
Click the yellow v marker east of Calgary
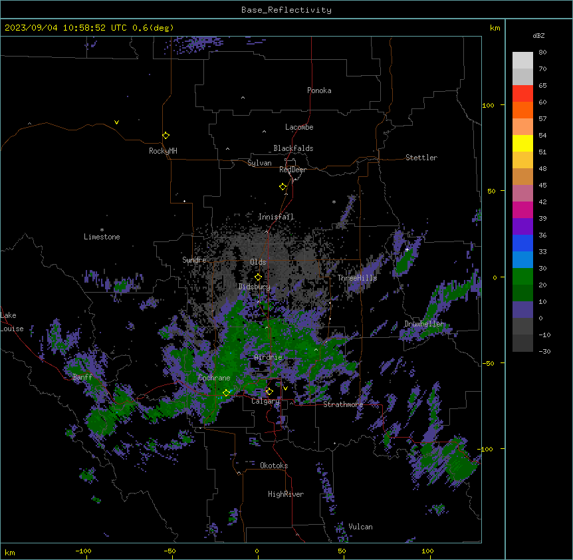point(285,388)
